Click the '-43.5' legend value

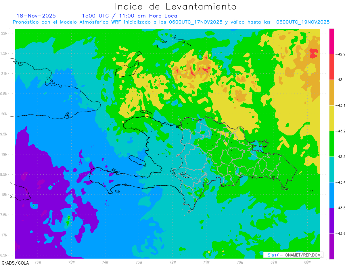click(x=341, y=208)
